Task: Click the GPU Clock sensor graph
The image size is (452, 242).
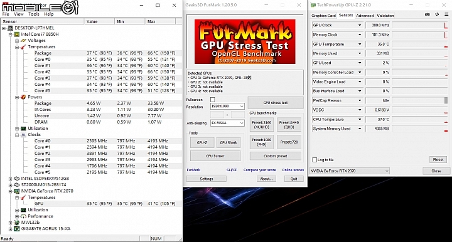Action: tap(420, 25)
